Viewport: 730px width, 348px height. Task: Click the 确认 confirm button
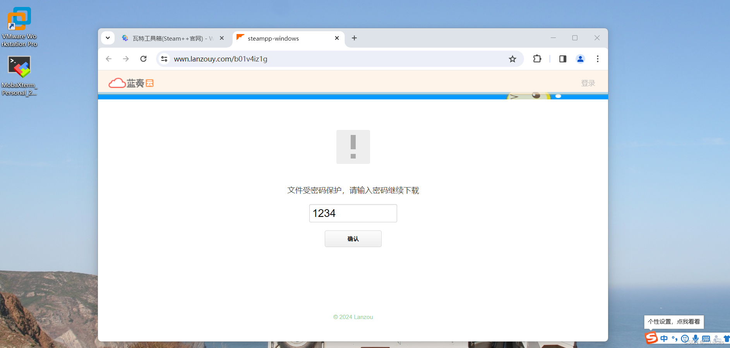[x=353, y=239]
